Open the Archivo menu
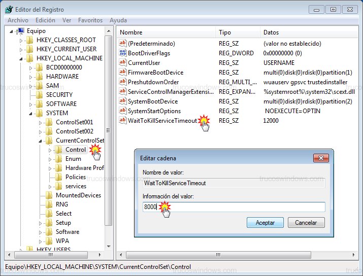This screenshot has width=363, height=276. [x=18, y=20]
